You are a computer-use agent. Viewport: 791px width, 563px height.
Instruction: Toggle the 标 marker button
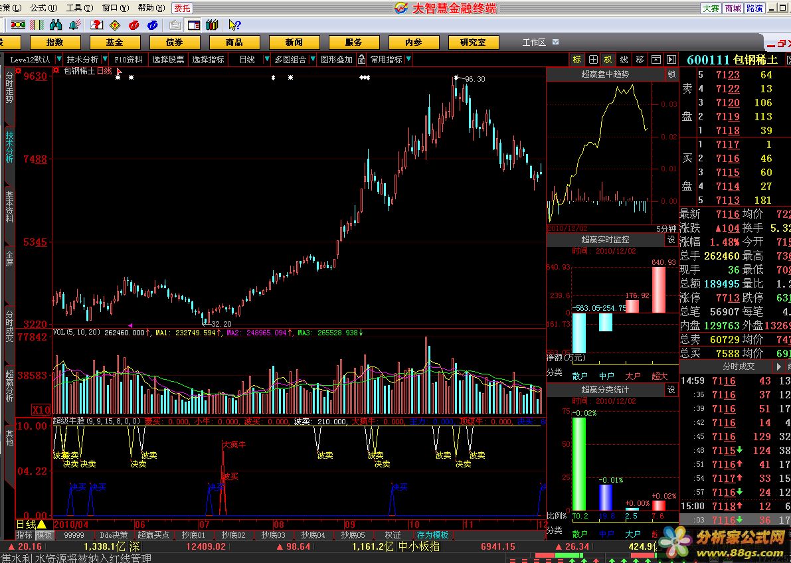(576, 60)
